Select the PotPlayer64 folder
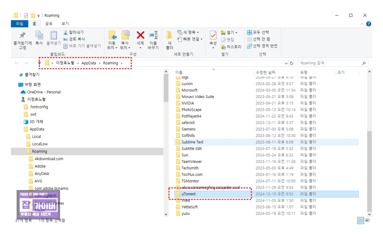This screenshot has width=383, height=235. [191, 116]
